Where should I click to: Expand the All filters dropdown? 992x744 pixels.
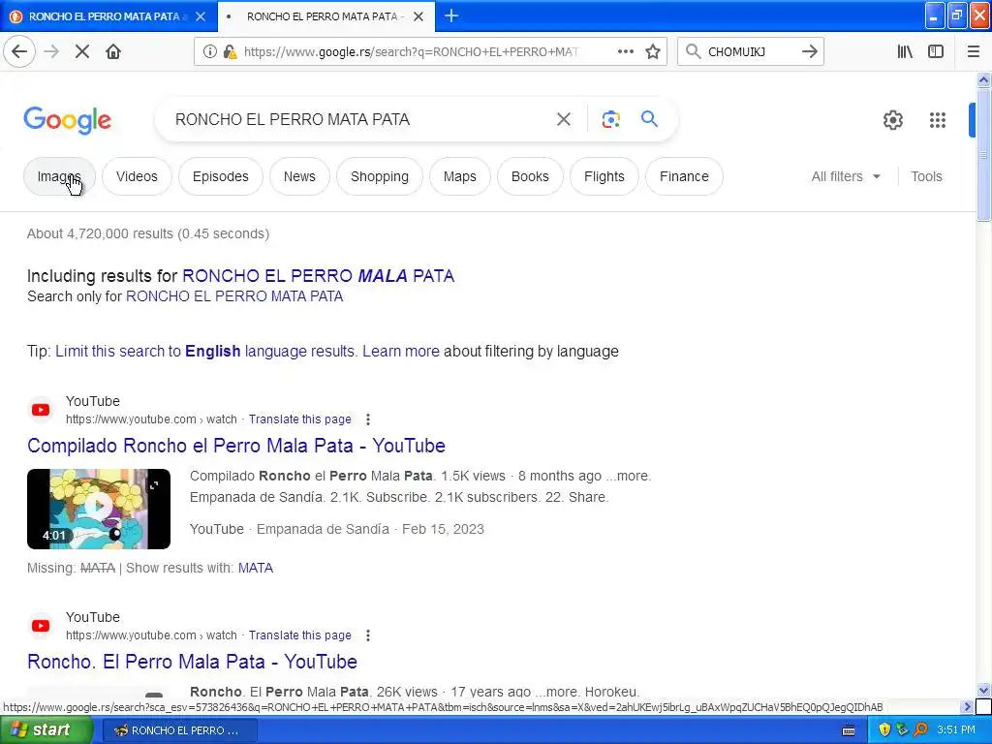click(x=846, y=176)
